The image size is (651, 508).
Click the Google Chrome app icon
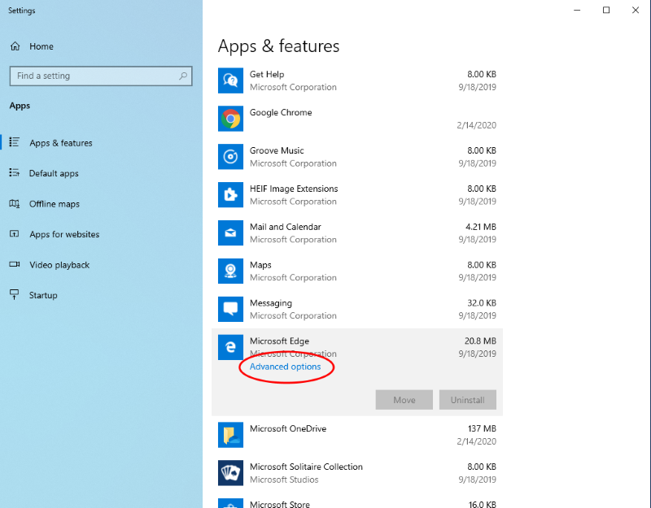[x=231, y=119]
